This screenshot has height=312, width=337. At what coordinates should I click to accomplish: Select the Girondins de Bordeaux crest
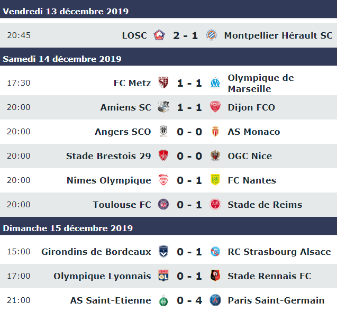(163, 251)
